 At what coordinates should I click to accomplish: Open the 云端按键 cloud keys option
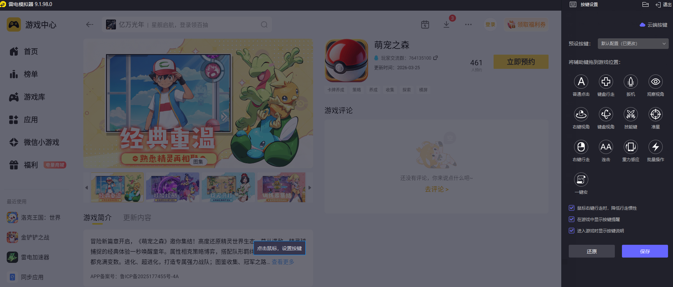click(x=653, y=25)
